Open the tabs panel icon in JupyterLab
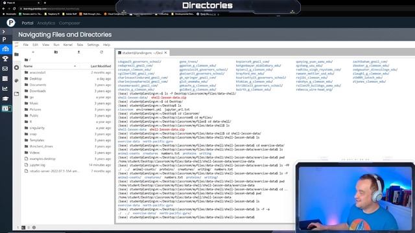Image resolution: width=415 pixels, height=233 pixels. click(x=16, y=93)
